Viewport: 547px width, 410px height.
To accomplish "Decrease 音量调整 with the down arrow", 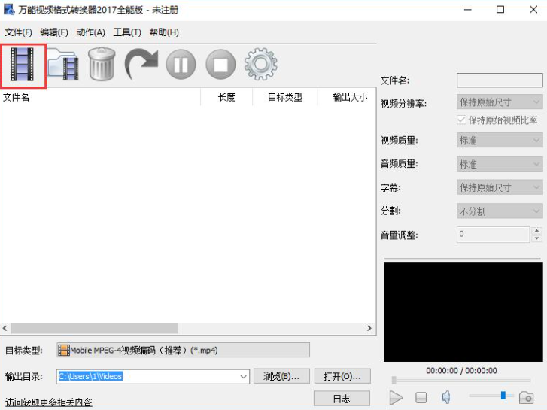I will [537, 238].
